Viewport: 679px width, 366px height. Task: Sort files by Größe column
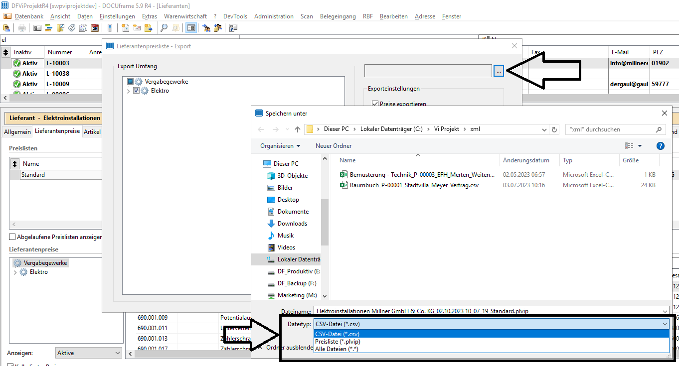[x=639, y=160]
